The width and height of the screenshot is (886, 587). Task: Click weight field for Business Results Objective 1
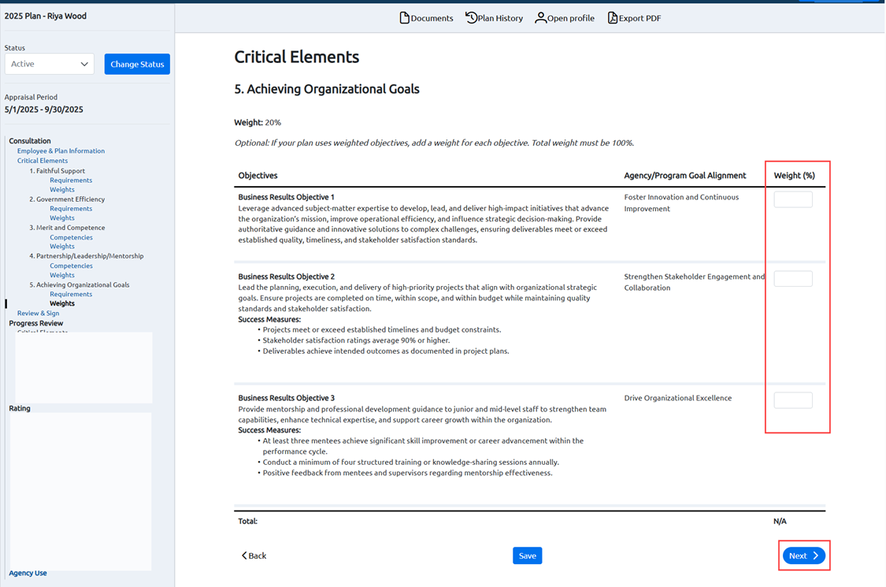click(x=793, y=199)
